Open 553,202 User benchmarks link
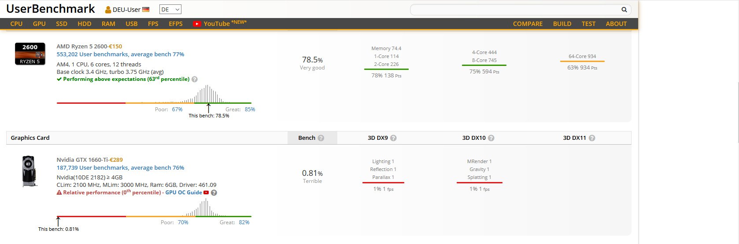Viewport: 739px width, 244px height. point(120,54)
